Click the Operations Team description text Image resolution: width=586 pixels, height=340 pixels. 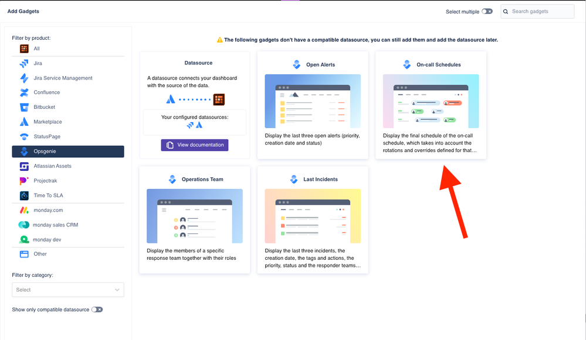(191, 254)
